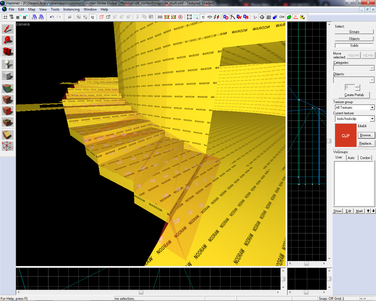Click the Paste clipboard icon
This screenshot has height=301, width=376.
point(151,17)
